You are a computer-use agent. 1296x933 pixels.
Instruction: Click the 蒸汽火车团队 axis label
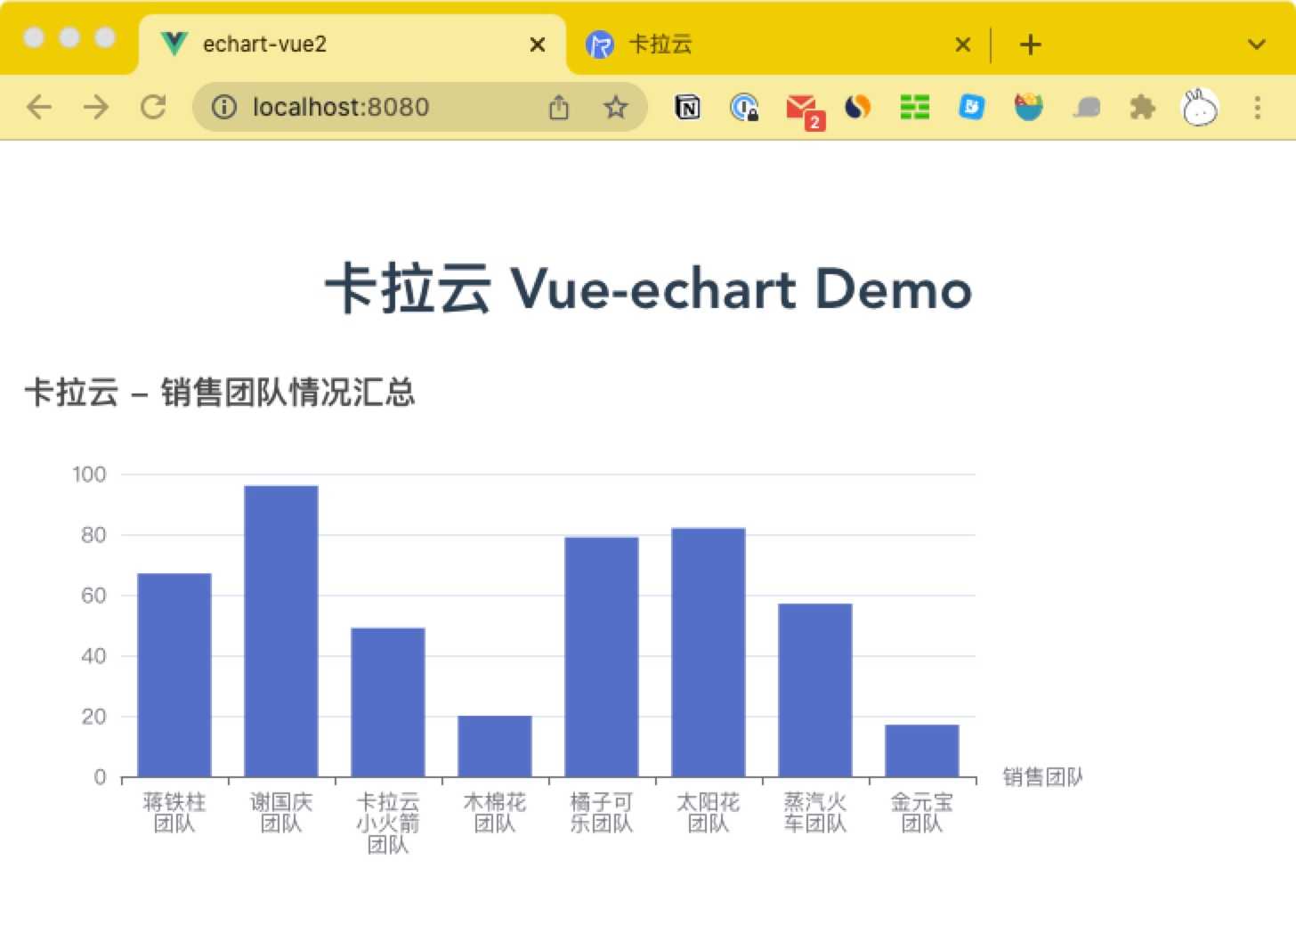click(815, 813)
